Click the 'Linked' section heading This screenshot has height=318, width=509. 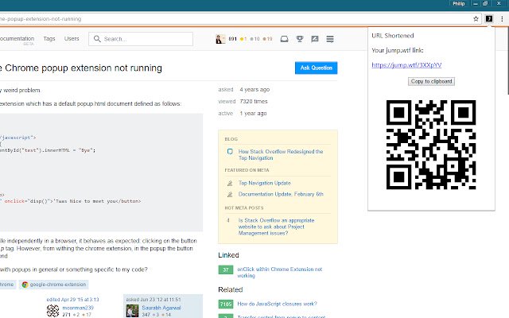(x=228, y=255)
